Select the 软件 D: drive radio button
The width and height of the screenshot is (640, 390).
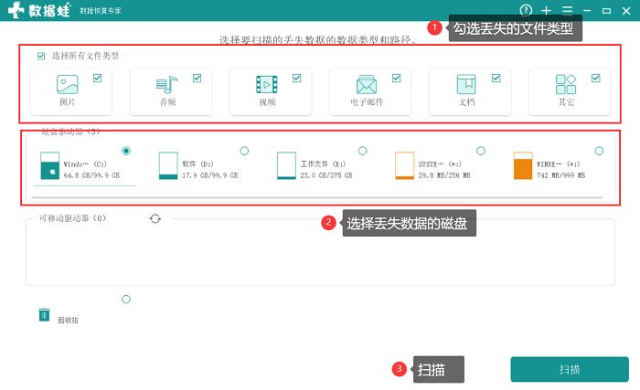pyautogui.click(x=244, y=151)
